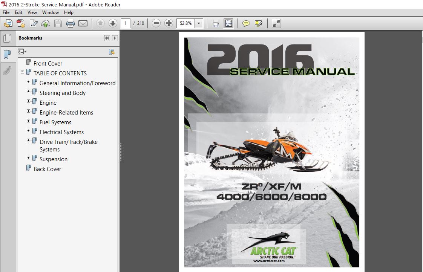The width and height of the screenshot is (423, 272).
Task: Expand the Suspension bookmark node
Action: tap(28, 158)
